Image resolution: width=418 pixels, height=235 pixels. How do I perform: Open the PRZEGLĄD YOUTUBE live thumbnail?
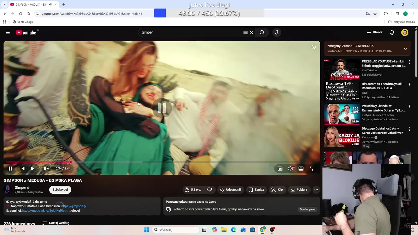(342, 70)
